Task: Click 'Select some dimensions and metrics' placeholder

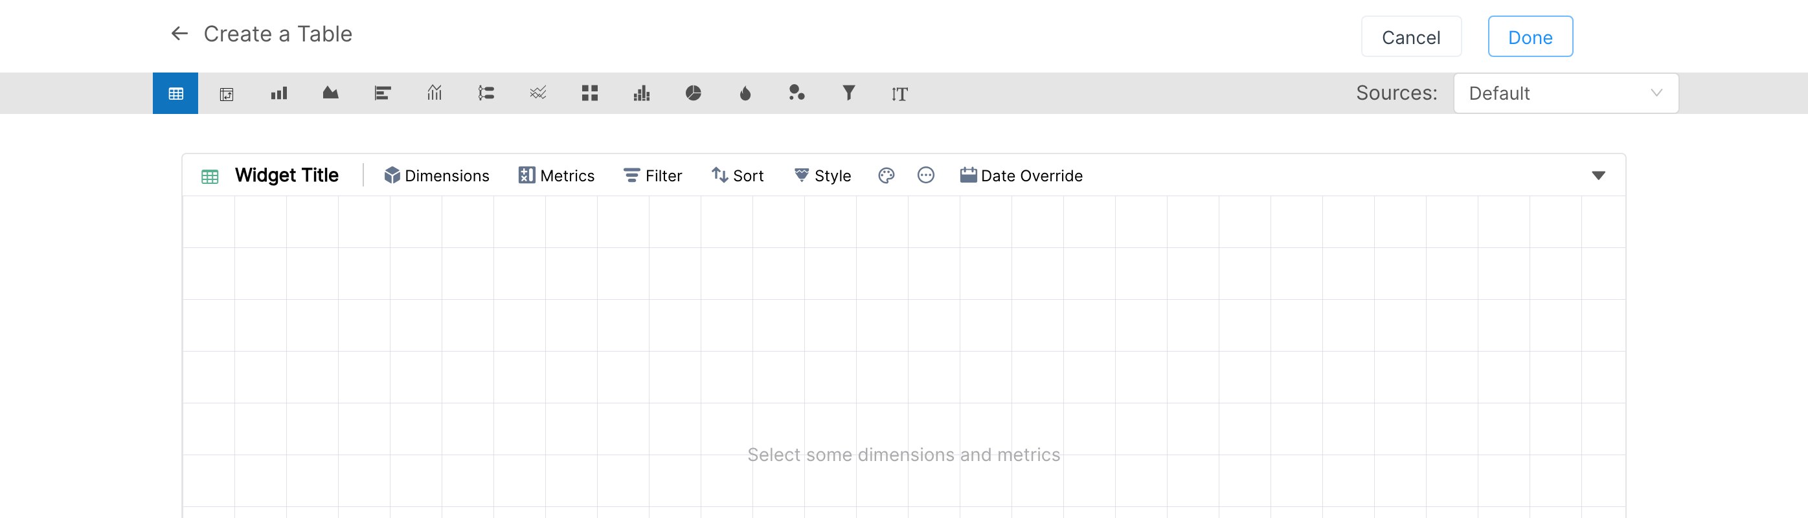Action: tap(903, 455)
